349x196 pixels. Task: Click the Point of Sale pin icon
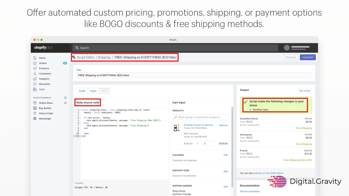click(x=35, y=113)
